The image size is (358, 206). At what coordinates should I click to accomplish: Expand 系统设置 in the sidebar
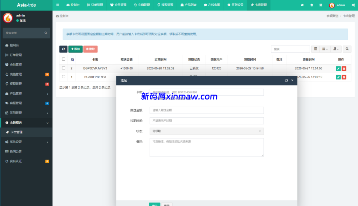26,142
